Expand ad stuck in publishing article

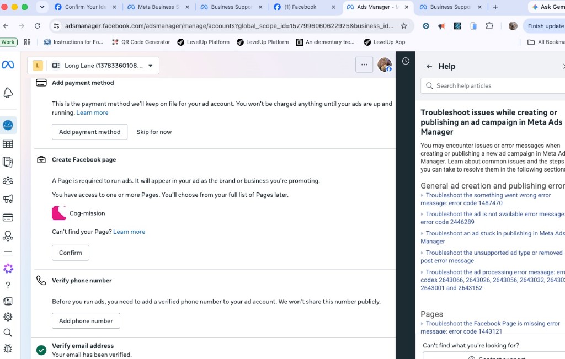[493, 237]
